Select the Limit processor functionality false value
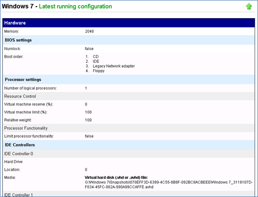The width and height of the screenshot is (258, 197). (89, 136)
